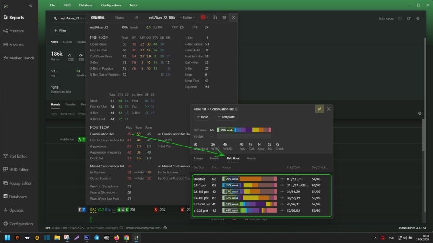433x243 pixels.
Task: Select the GENERAL tab
Action: click(x=98, y=17)
